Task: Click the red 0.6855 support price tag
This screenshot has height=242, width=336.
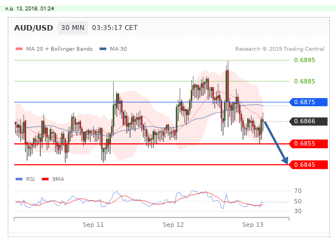Action: point(308,143)
